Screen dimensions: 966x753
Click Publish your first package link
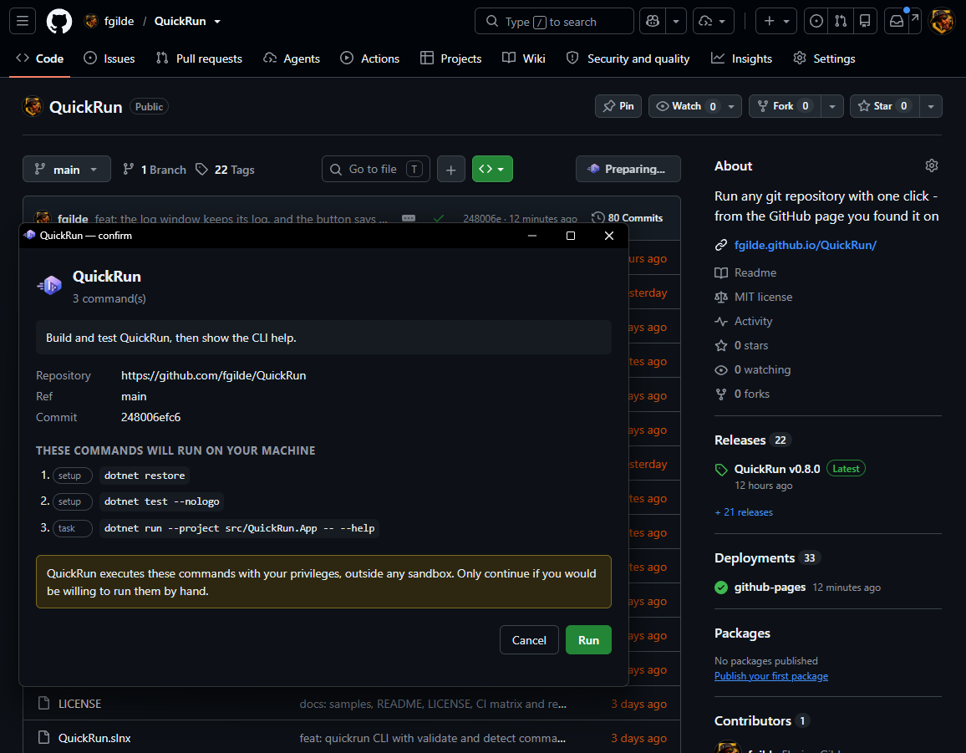[x=771, y=676]
